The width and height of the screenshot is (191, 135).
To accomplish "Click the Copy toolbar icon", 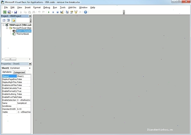I will [x=25, y=12].
